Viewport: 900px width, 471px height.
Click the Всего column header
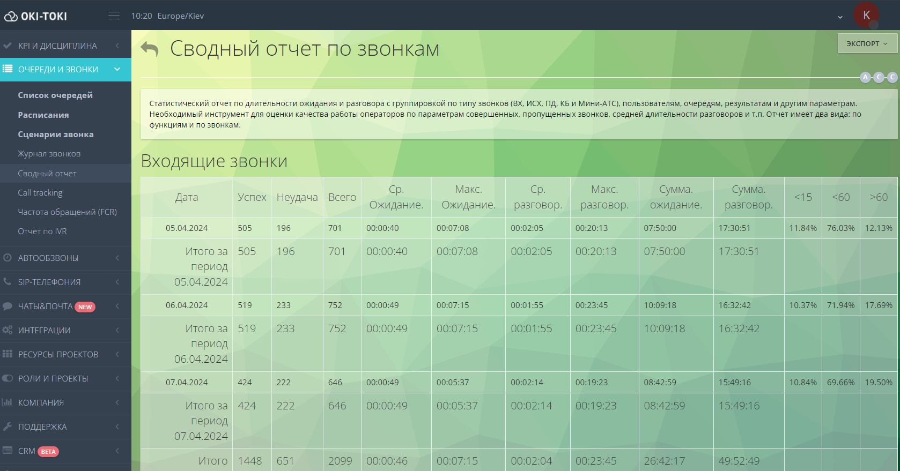pos(342,197)
